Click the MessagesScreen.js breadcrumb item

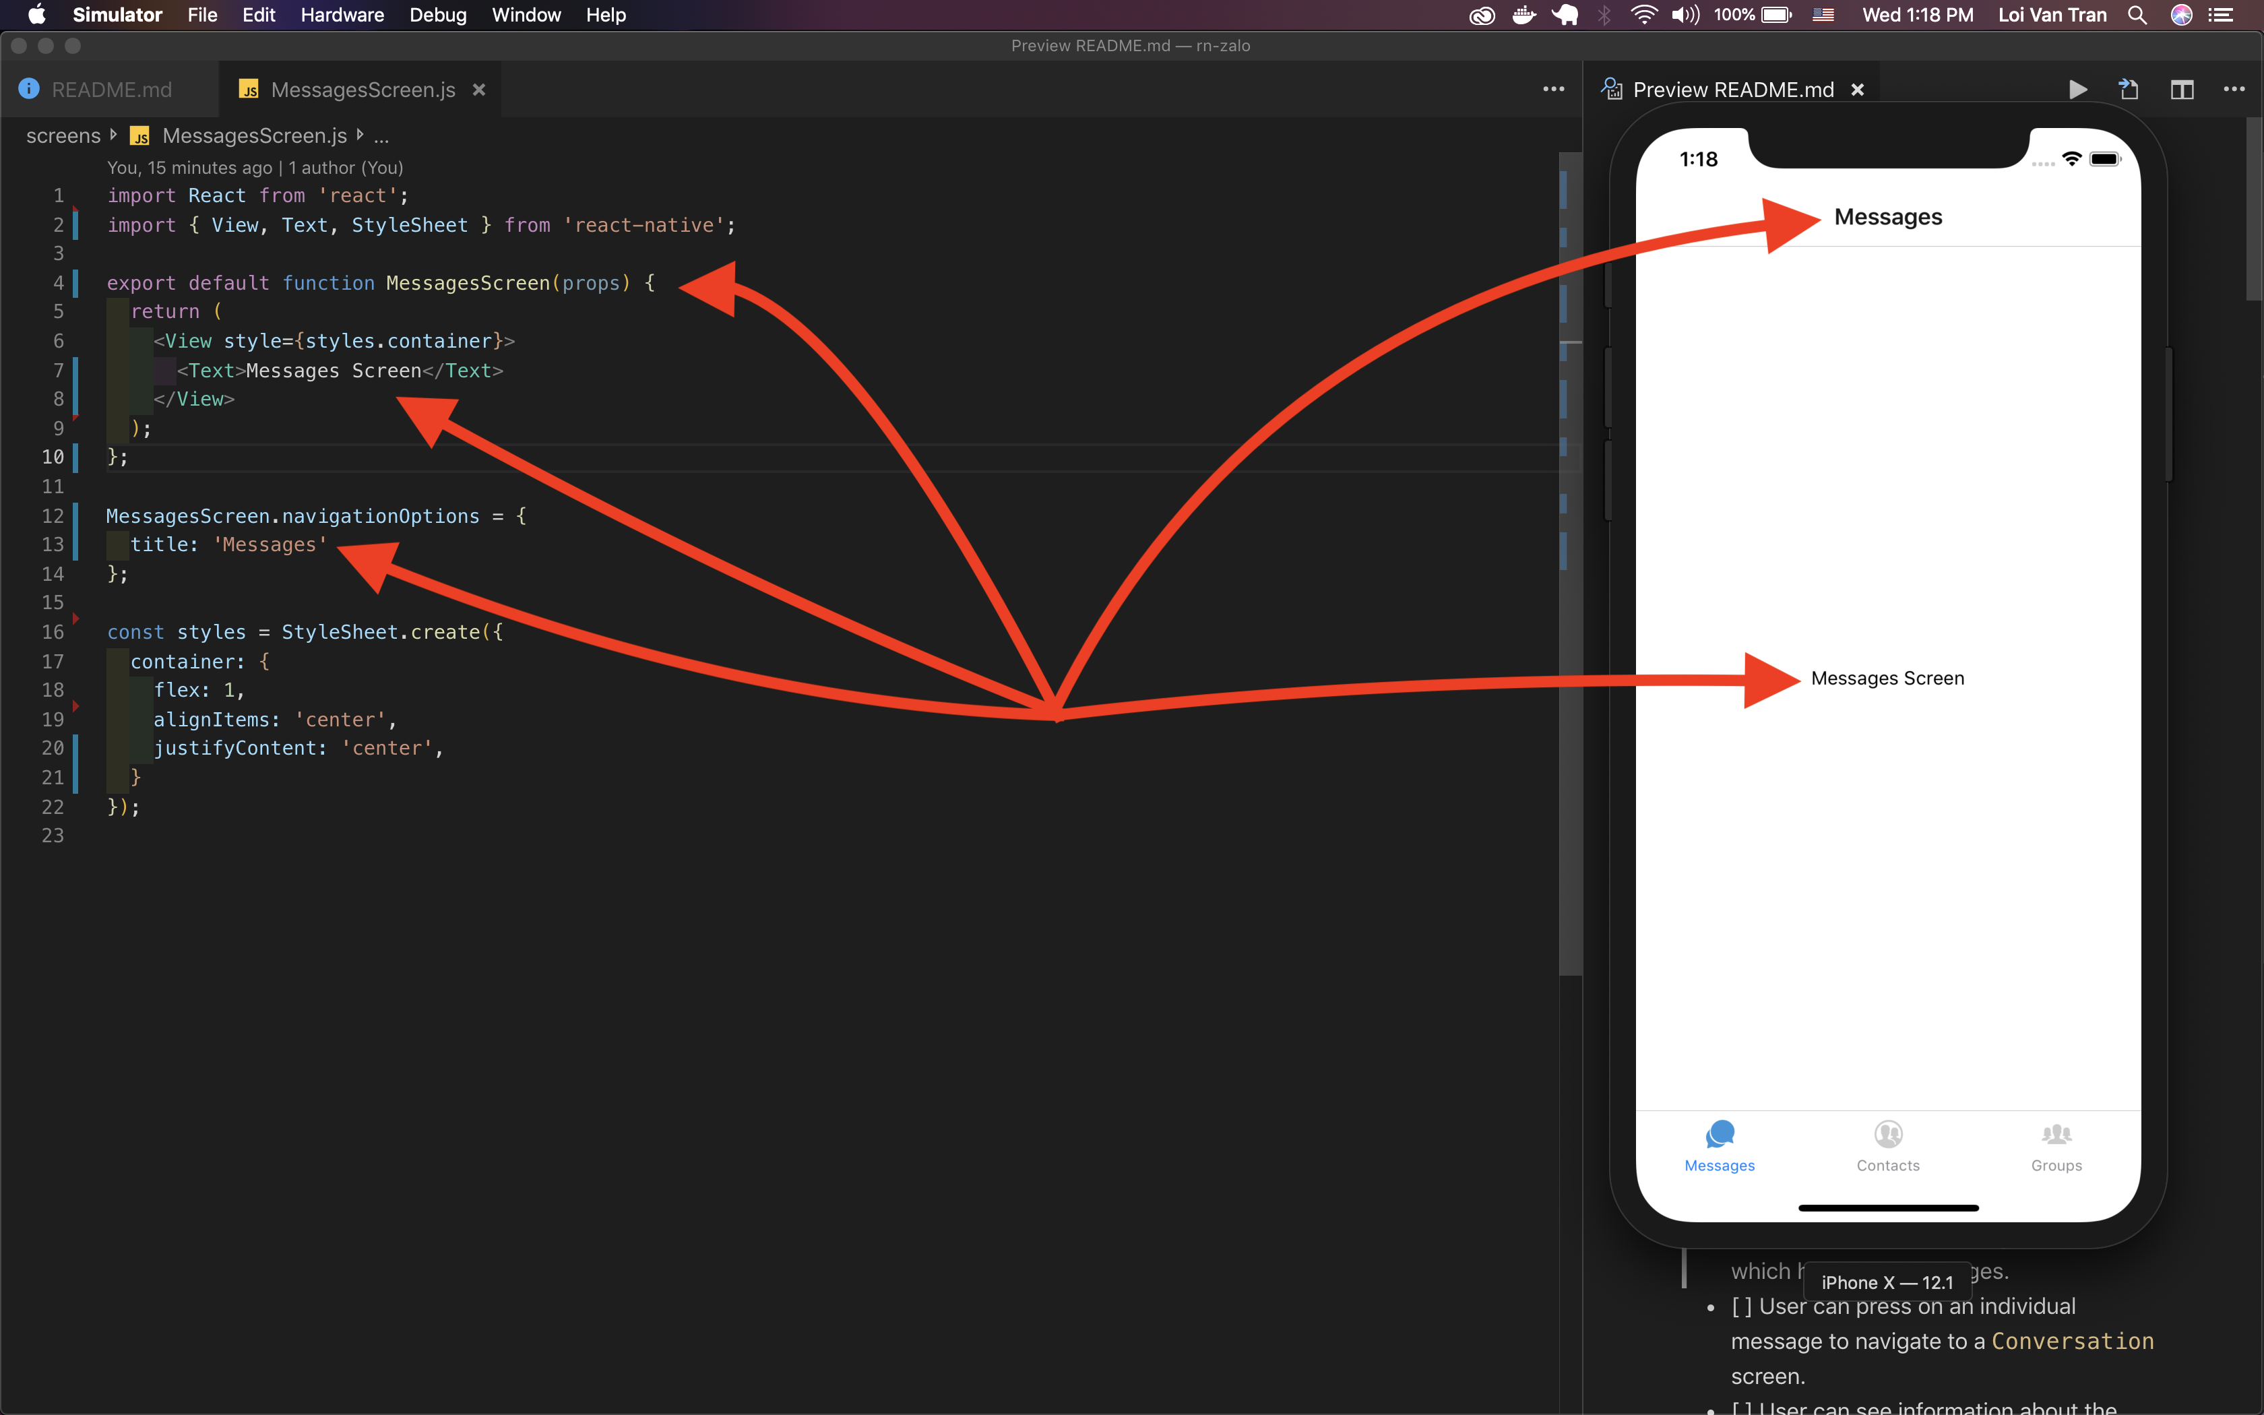pos(255,135)
